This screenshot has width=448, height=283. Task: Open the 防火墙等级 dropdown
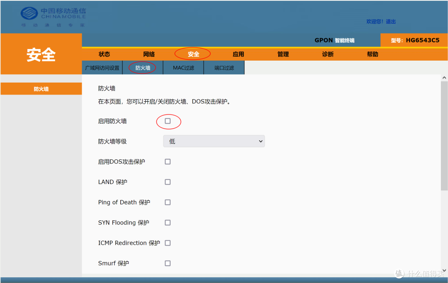(214, 141)
